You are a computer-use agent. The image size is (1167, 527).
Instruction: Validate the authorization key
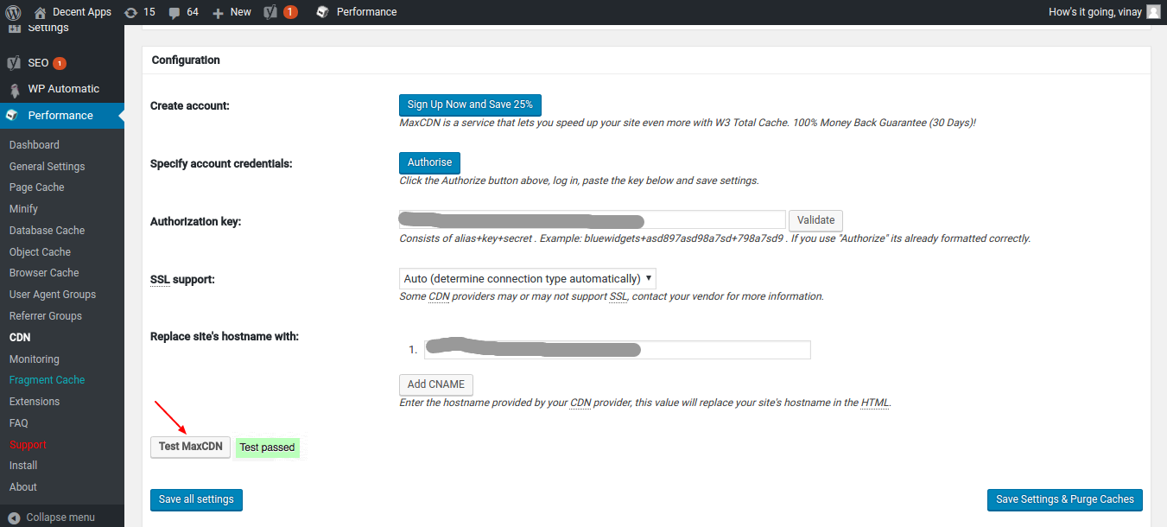815,220
